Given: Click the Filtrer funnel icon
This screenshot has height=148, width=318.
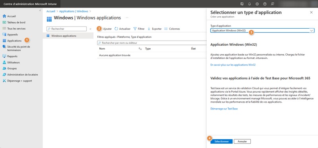Looking at the screenshot, I should coord(135,29).
